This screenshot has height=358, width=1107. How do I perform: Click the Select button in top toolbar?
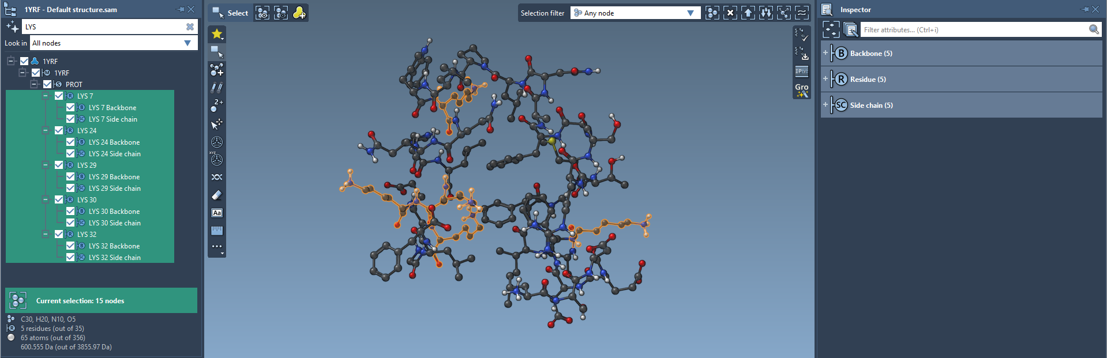(x=231, y=13)
